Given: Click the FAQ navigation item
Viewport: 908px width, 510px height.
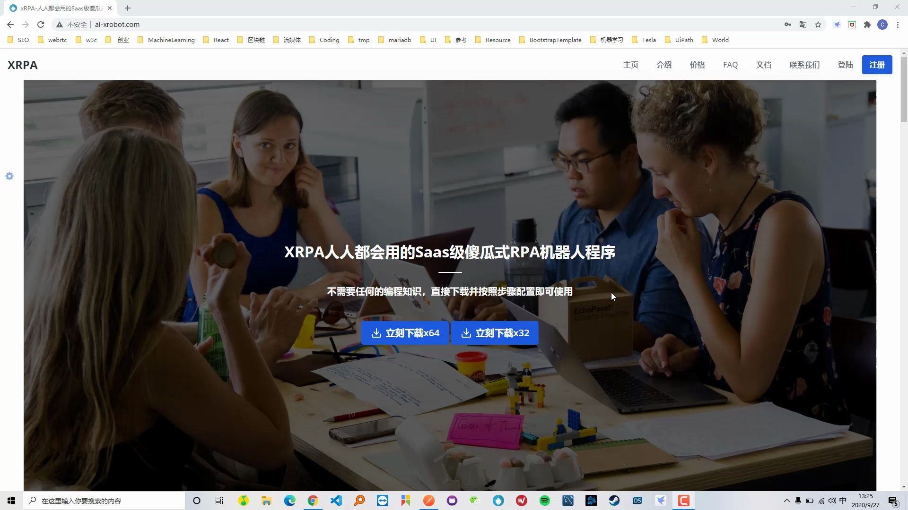Looking at the screenshot, I should tap(730, 64).
